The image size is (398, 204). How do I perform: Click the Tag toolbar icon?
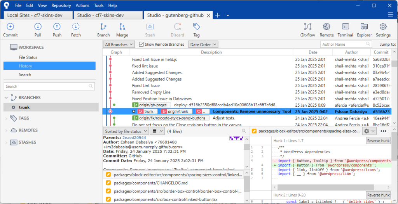coord(196,27)
